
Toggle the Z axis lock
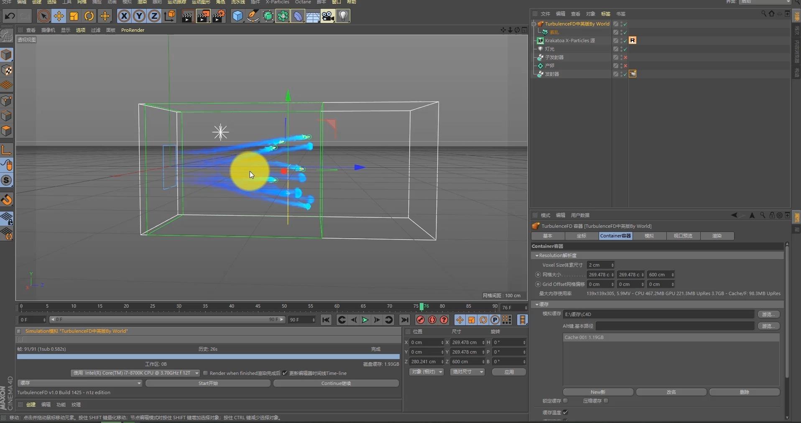[154, 16]
